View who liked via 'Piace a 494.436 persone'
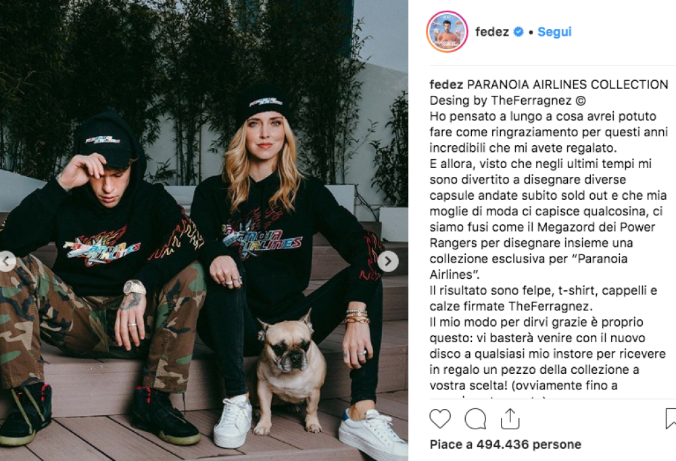676x461 pixels. point(505,444)
